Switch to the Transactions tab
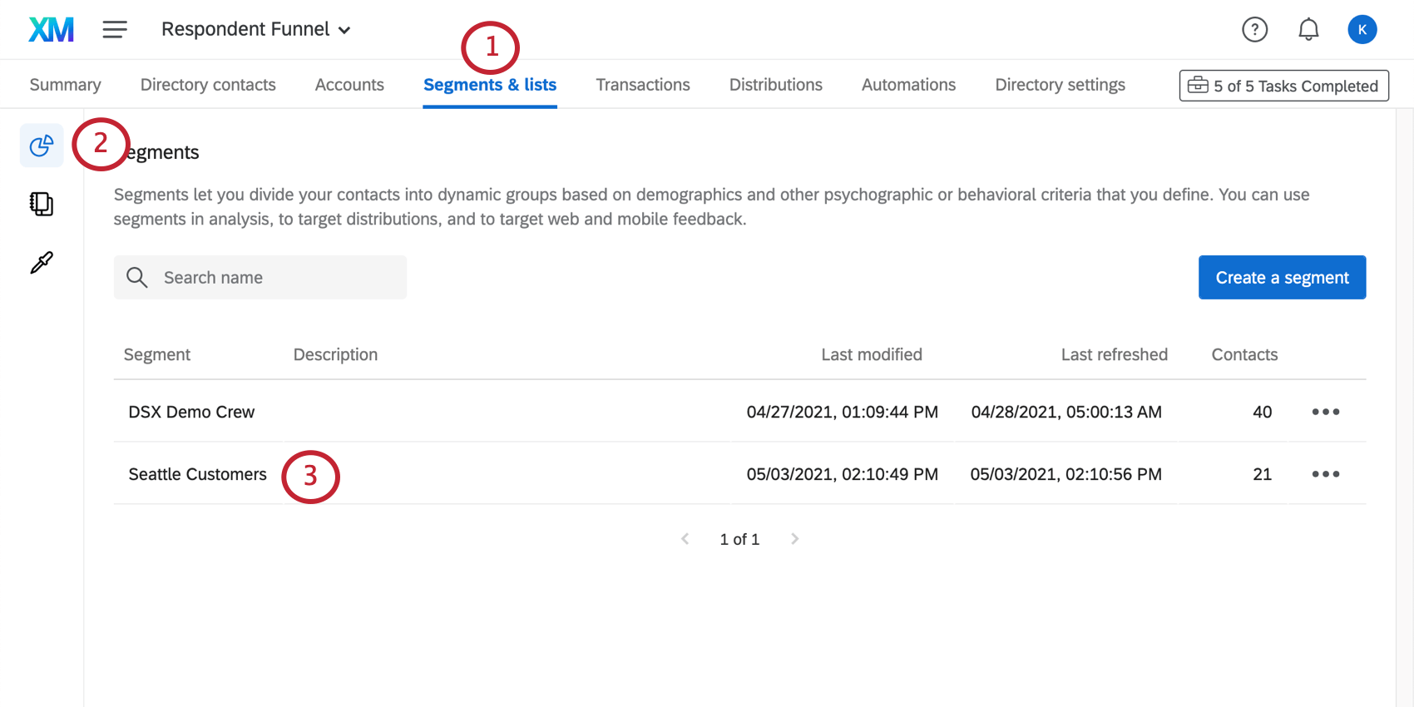Viewport: 1414px width, 707px height. (643, 85)
